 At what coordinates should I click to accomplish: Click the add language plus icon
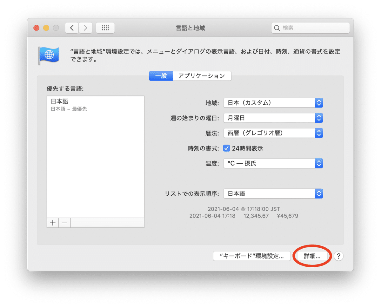click(52, 223)
